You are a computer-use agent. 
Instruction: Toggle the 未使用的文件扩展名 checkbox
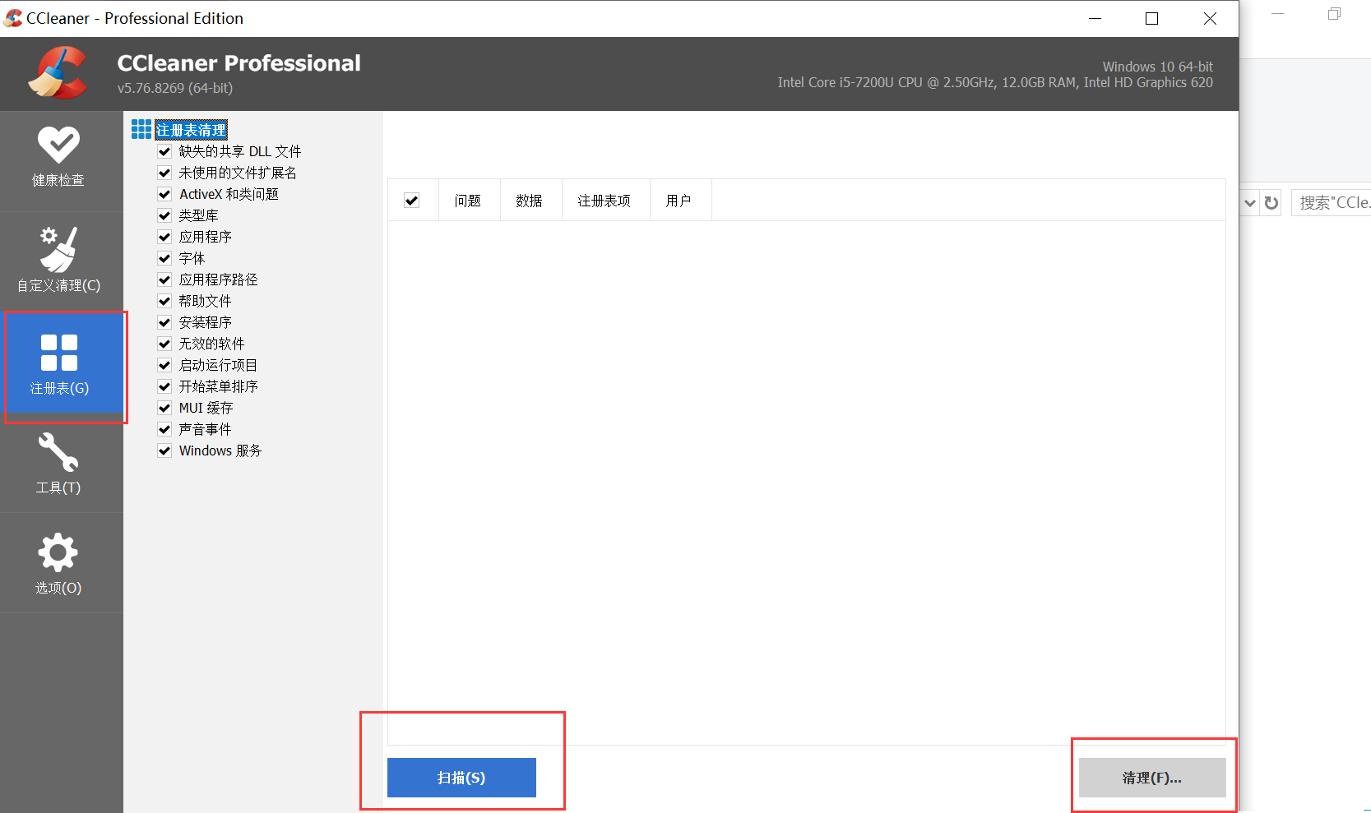(x=164, y=173)
